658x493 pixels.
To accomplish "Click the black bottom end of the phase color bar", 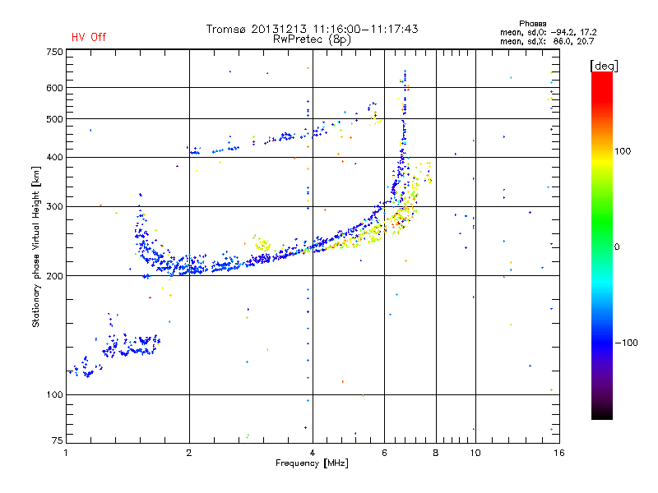I will pos(602,413).
